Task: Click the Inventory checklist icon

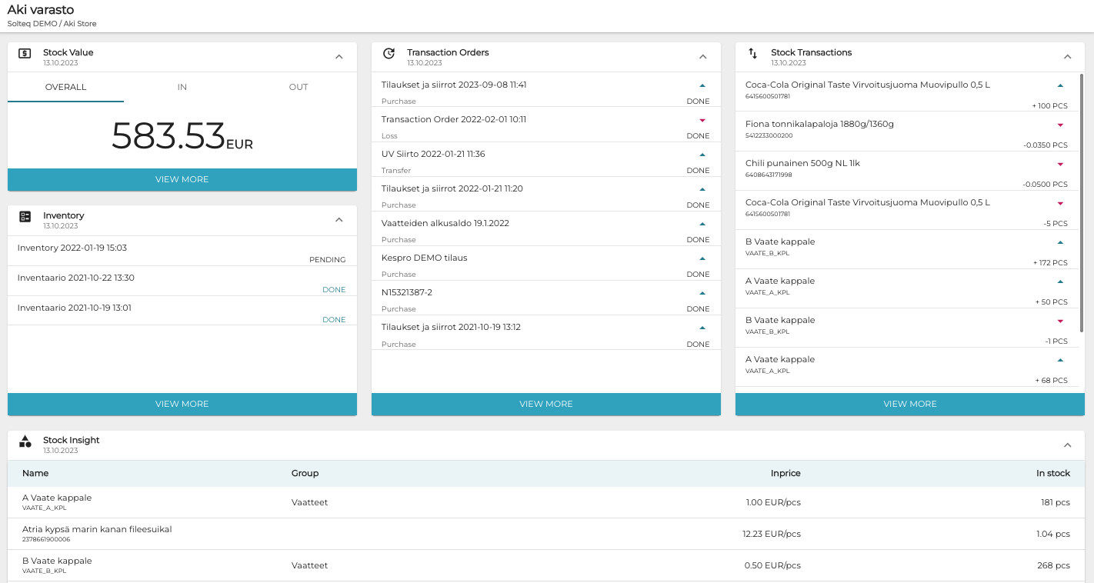Action: [25, 217]
